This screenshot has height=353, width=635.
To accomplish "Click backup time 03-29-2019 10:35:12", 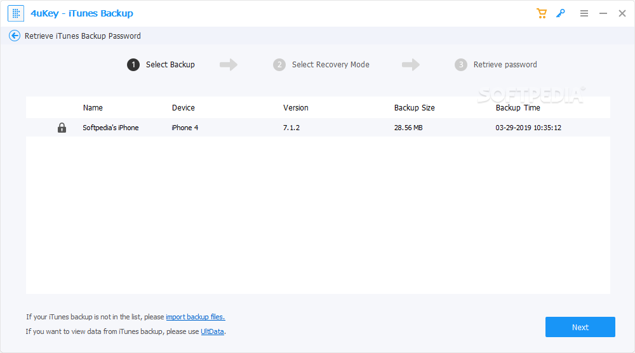I will tap(528, 128).
